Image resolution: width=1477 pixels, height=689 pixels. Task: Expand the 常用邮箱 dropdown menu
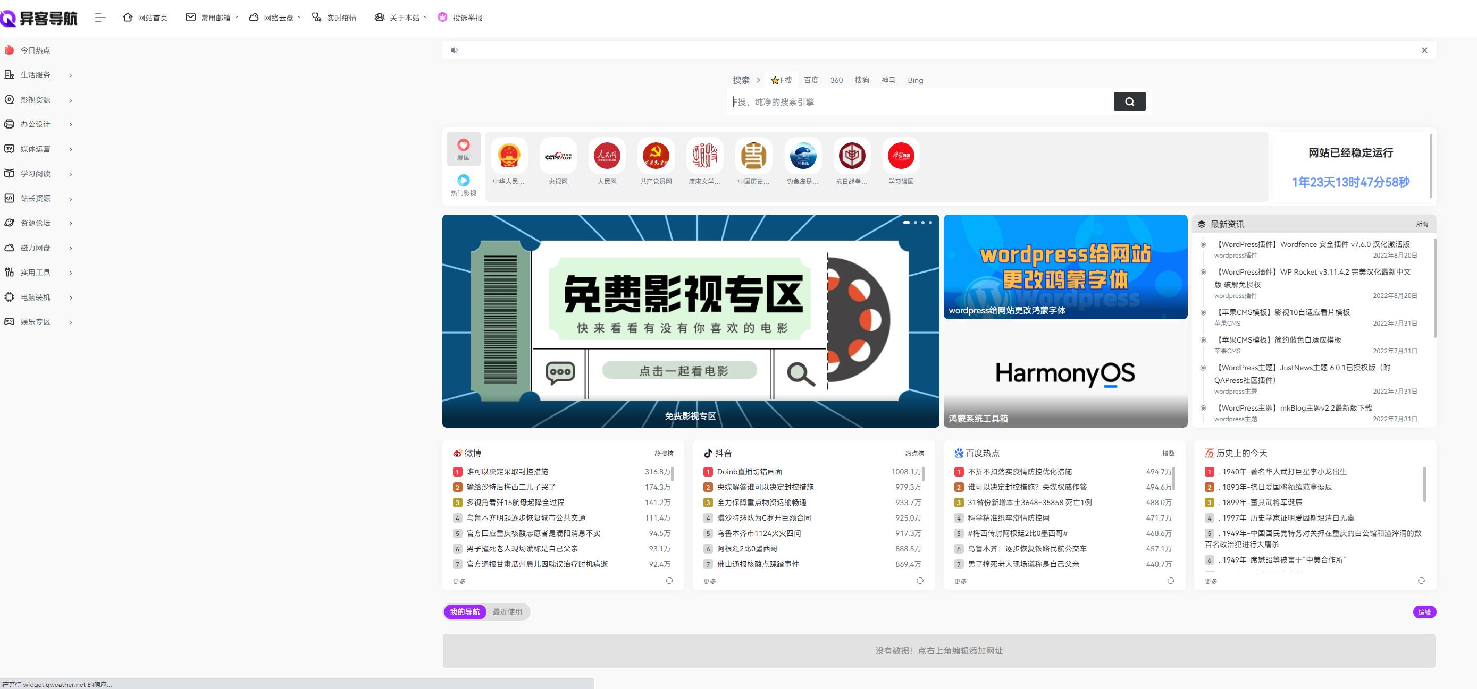[x=212, y=18]
